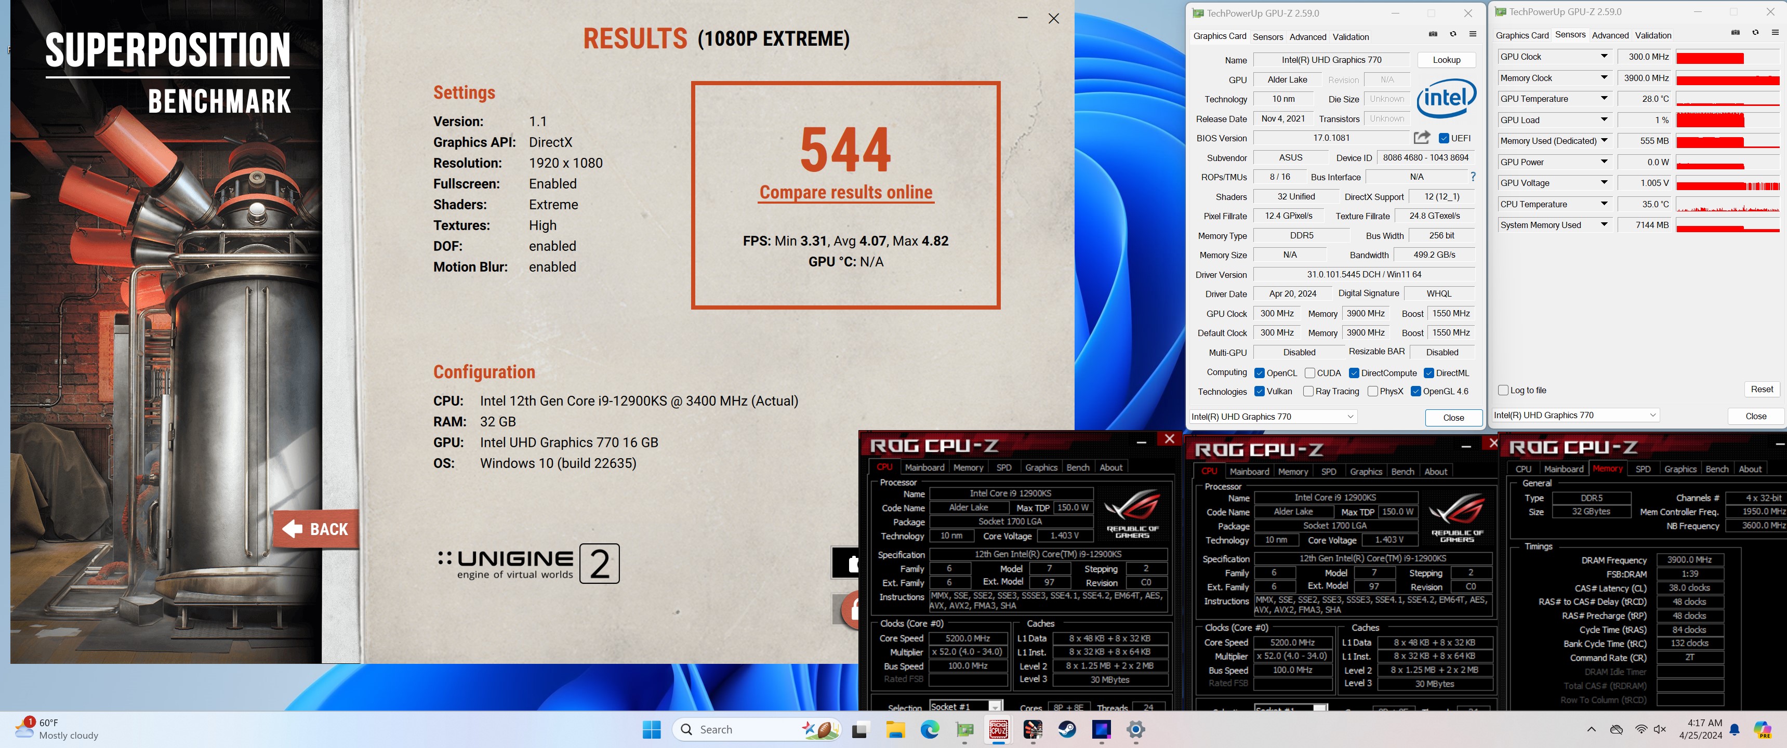Screen dimensions: 1787x748
Task: Open Sensors tab in left GPU-Z window
Action: [1267, 37]
